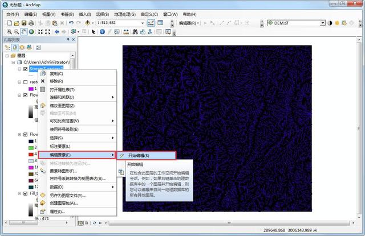Screen dimensions: 365x236
Task: Toggle the Fill layer checkbox
Action: coord(26,193)
